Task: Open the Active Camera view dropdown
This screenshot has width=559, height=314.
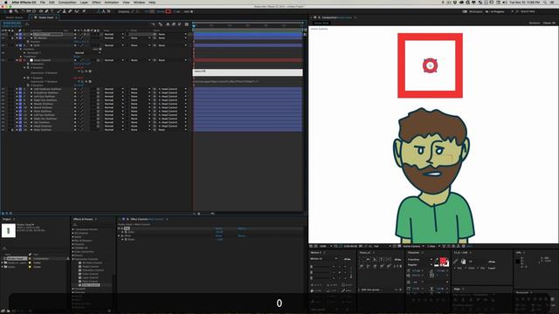Action: 413,246
